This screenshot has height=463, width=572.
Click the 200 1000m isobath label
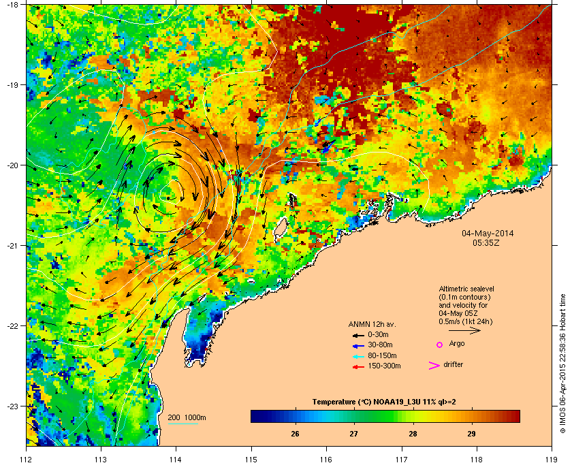[x=187, y=418]
